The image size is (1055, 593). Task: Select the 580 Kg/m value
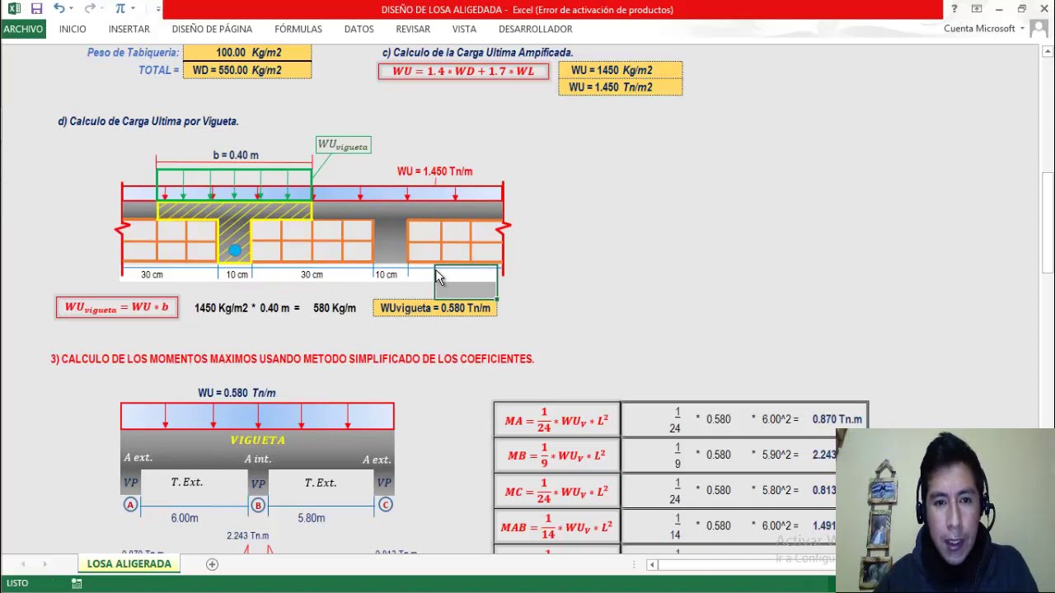tap(334, 308)
